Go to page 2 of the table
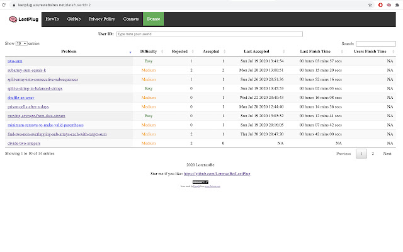Viewport: 403px width, 252px height. pyautogui.click(x=372, y=153)
